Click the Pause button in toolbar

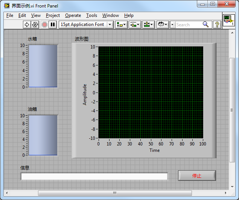(53, 24)
